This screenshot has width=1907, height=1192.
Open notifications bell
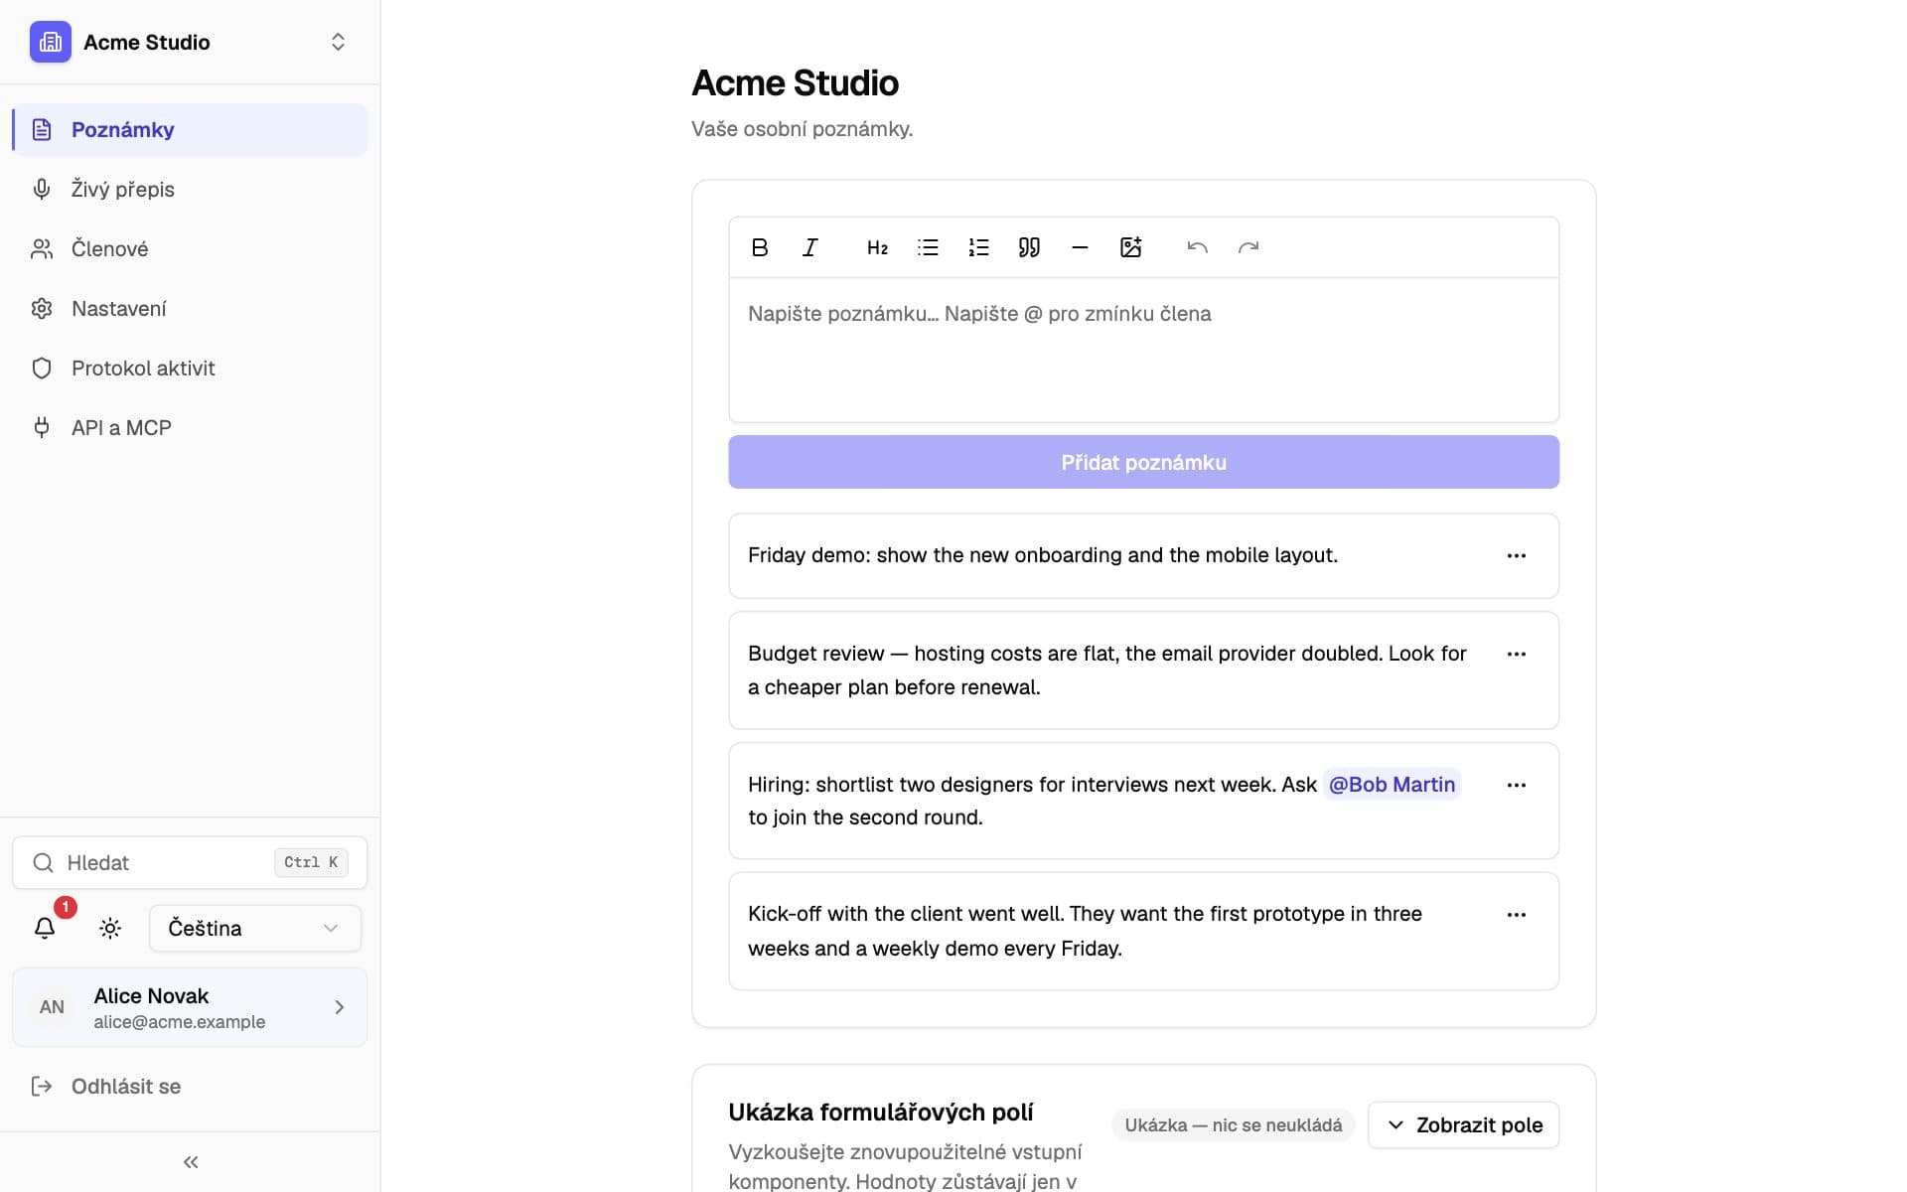45,928
